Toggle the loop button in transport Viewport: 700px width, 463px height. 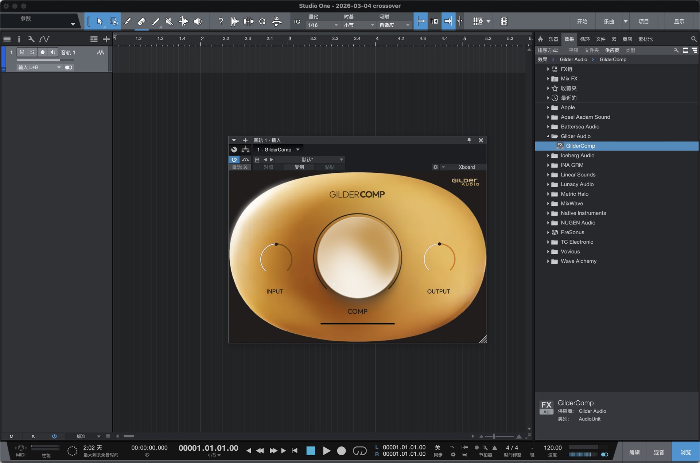click(x=359, y=451)
